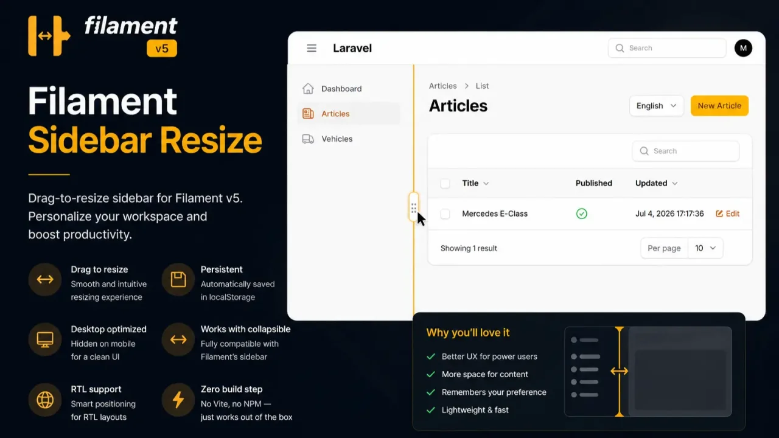The width and height of the screenshot is (779, 438).
Task: Click the More space for content text
Action: pyautogui.click(x=485, y=374)
